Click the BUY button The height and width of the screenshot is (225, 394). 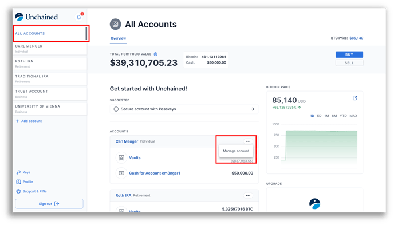click(349, 54)
